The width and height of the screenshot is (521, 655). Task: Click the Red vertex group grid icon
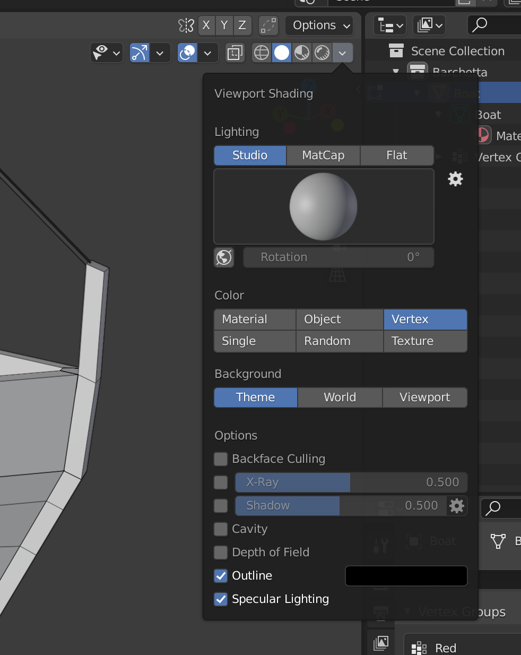[x=419, y=648]
